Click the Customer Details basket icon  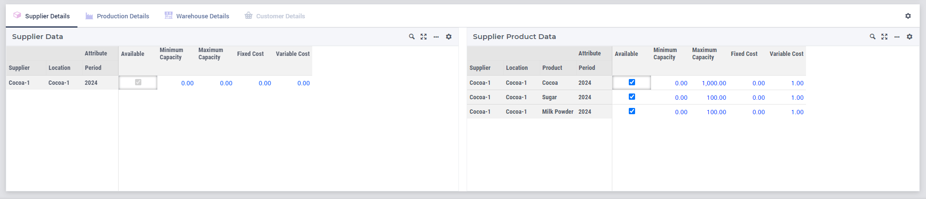248,15
